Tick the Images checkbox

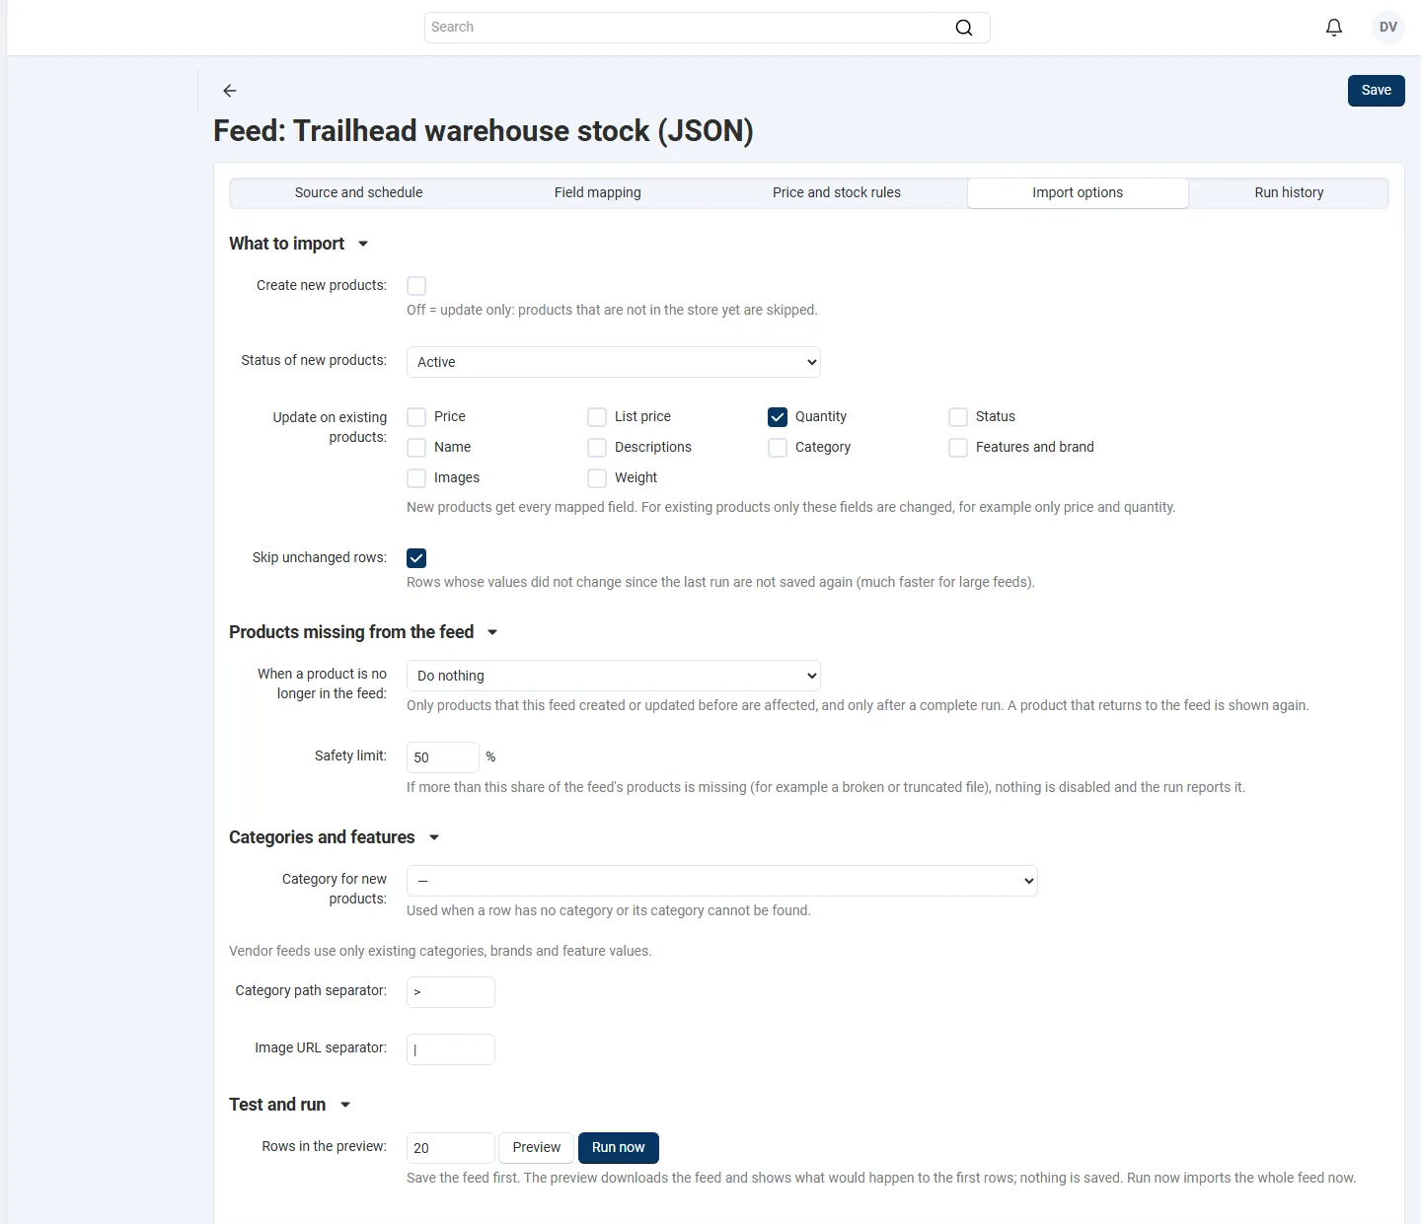tap(416, 478)
